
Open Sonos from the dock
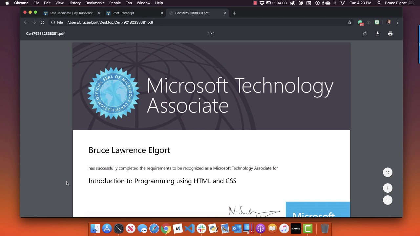point(296,228)
